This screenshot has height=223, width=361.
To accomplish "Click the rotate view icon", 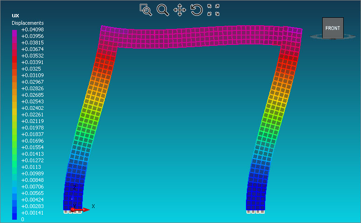I will [196, 10].
